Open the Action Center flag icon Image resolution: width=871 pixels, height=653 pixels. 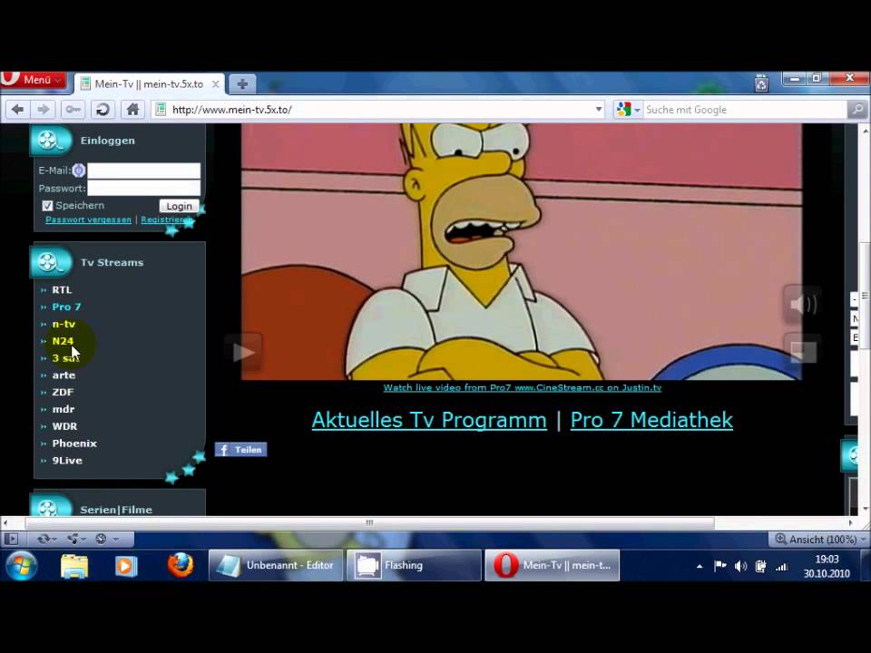(719, 566)
